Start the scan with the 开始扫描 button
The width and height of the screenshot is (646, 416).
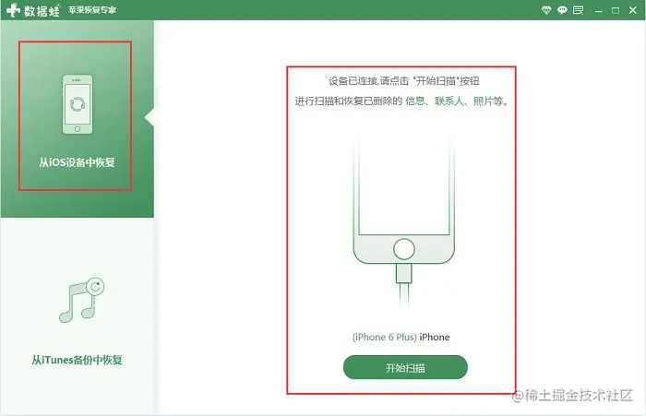(405, 367)
